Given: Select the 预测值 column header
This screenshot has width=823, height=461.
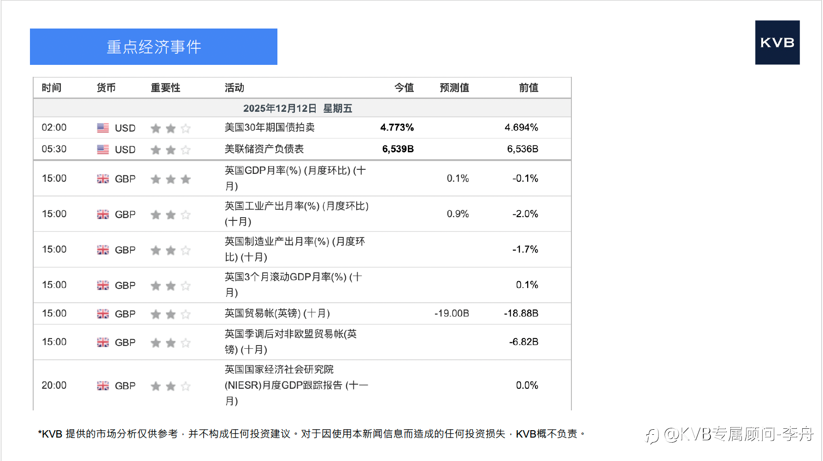Looking at the screenshot, I should tap(454, 88).
